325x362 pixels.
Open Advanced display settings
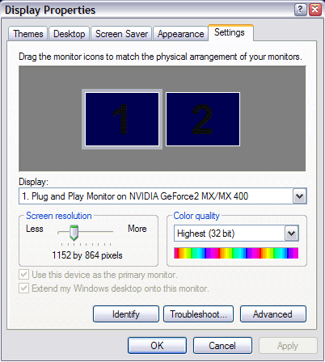coord(273,314)
